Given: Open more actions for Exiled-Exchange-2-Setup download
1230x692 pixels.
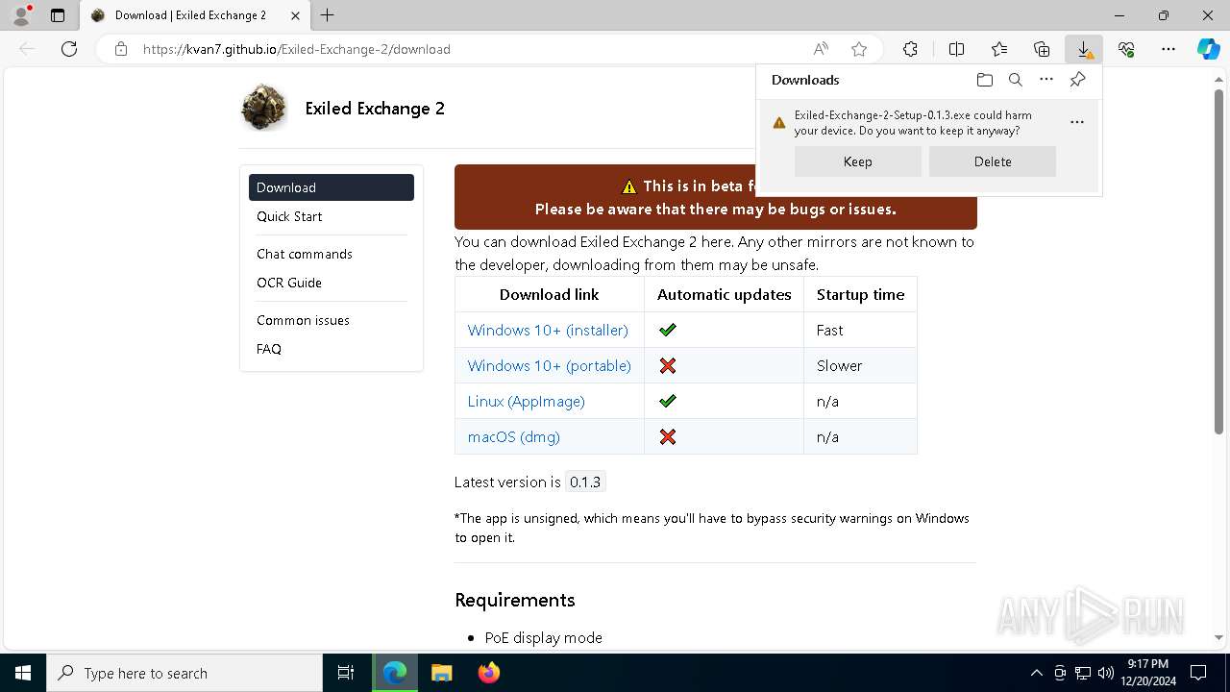Looking at the screenshot, I should [1077, 122].
